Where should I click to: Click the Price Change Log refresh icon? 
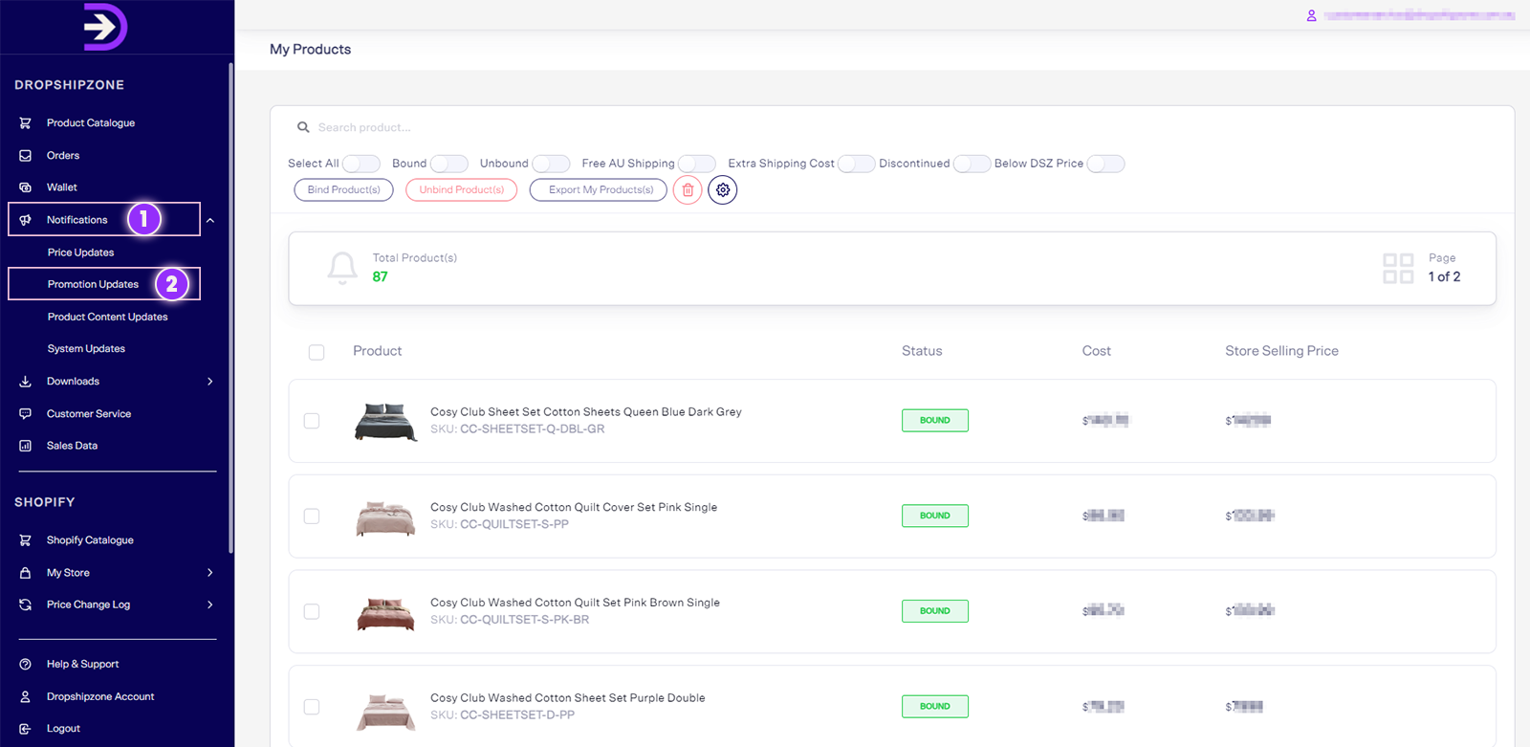pos(26,604)
